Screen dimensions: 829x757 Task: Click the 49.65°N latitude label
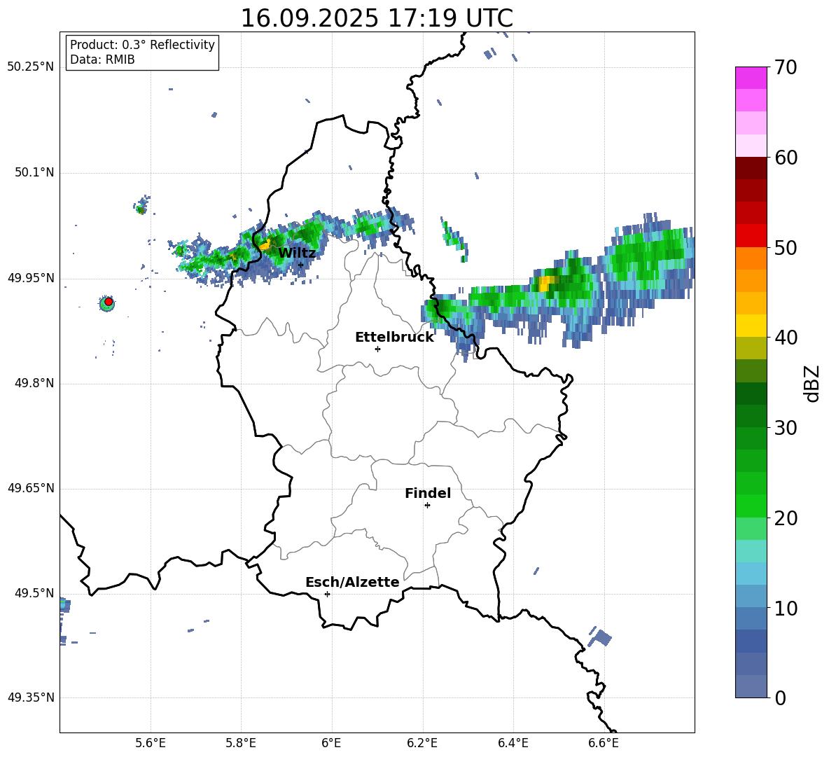tap(31, 488)
